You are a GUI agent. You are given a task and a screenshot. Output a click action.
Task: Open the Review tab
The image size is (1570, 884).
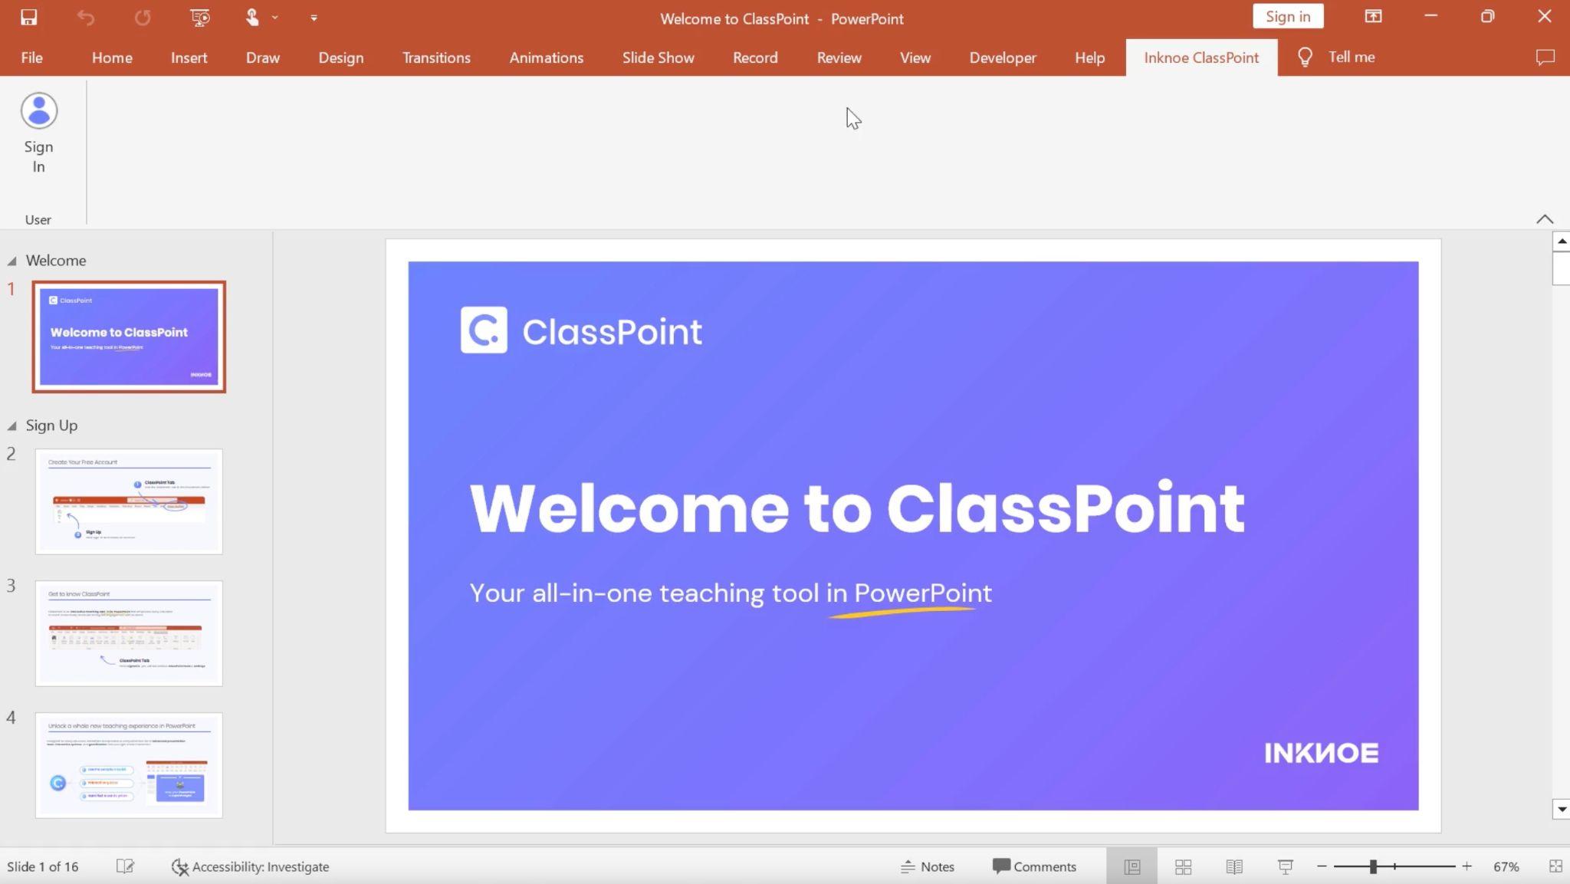[x=839, y=58]
